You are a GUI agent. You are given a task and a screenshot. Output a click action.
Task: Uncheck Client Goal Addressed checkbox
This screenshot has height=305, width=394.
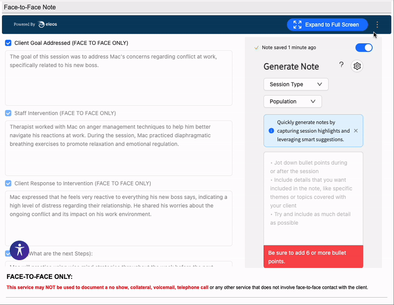8,43
